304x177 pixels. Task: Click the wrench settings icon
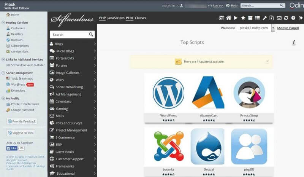pos(264,18)
